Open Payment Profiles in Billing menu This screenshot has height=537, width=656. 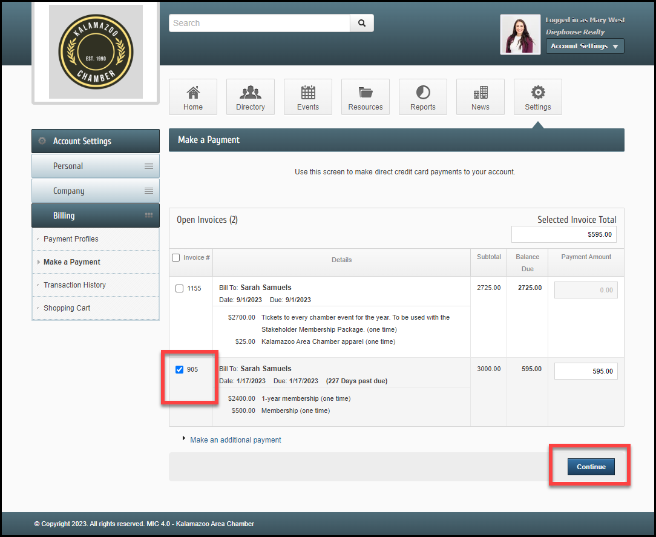71,239
